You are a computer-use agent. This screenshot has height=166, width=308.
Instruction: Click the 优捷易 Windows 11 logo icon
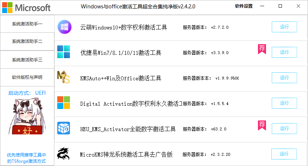click(x=64, y=52)
